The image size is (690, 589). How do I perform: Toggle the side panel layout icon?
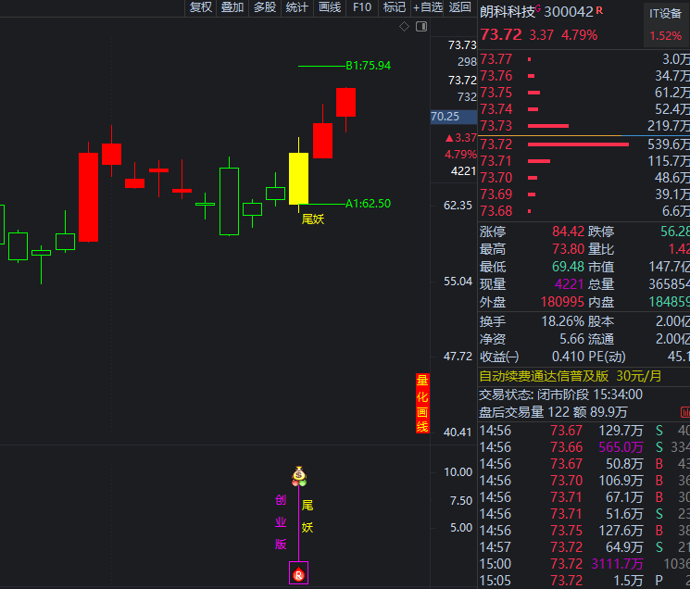pos(421,27)
